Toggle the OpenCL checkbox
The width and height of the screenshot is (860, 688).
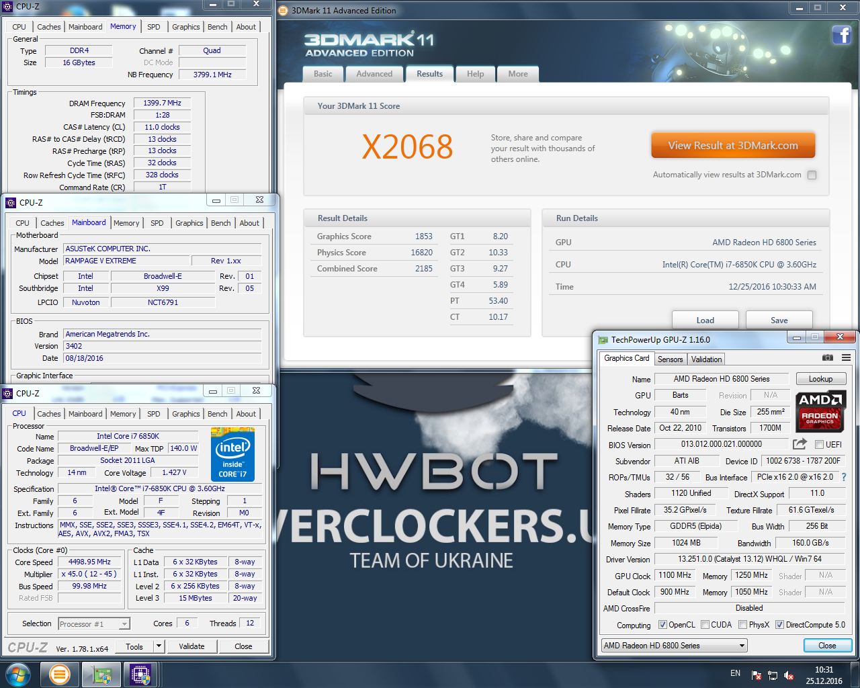click(662, 625)
